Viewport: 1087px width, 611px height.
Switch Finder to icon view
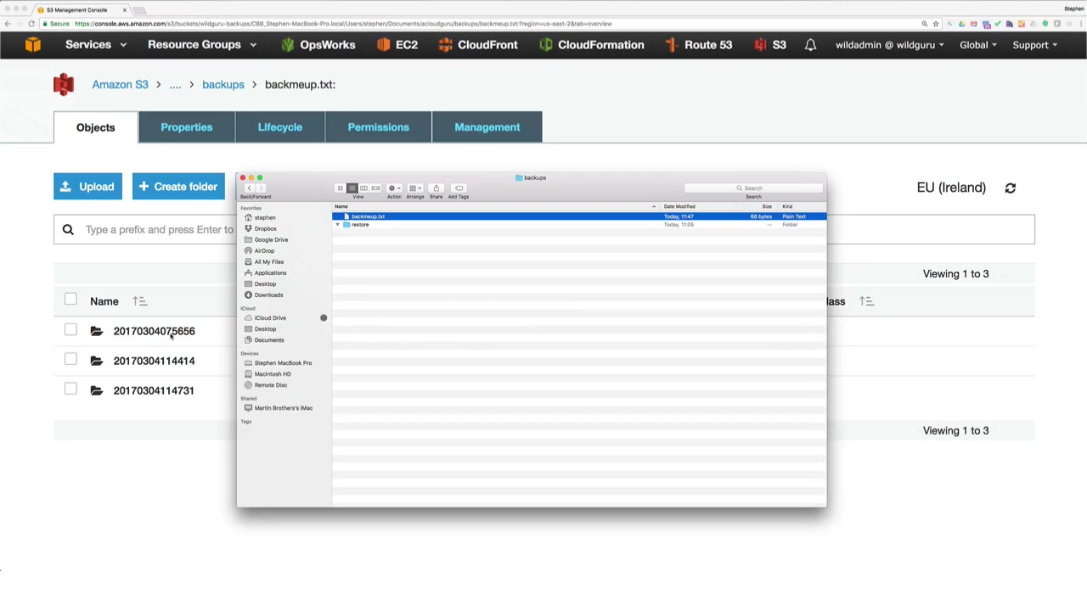click(x=340, y=188)
